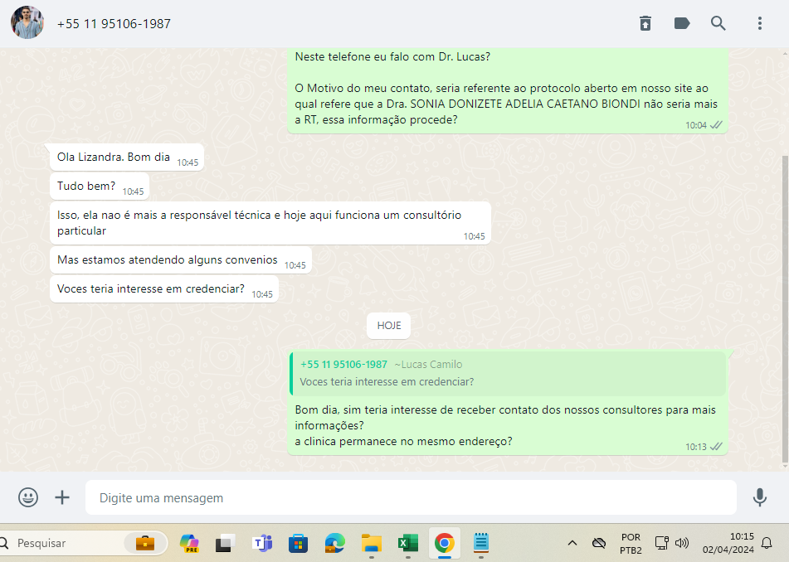Jump to quoted reply from Lucas Camilo

(508, 373)
